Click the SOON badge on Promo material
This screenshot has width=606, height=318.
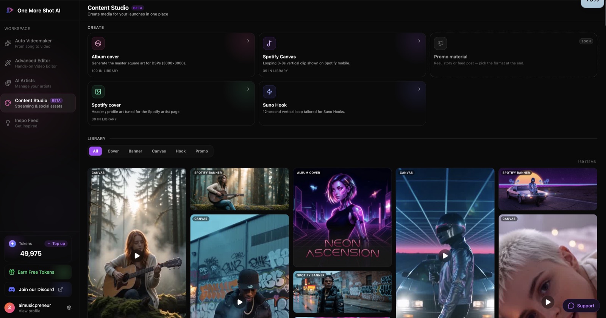[586, 41]
